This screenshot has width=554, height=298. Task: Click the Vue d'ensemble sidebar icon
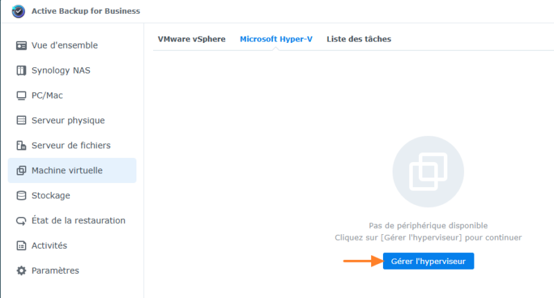click(21, 46)
